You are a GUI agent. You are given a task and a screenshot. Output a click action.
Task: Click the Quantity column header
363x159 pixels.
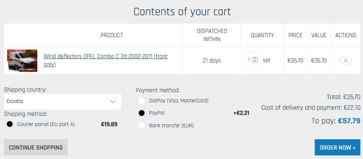pyautogui.click(x=262, y=36)
